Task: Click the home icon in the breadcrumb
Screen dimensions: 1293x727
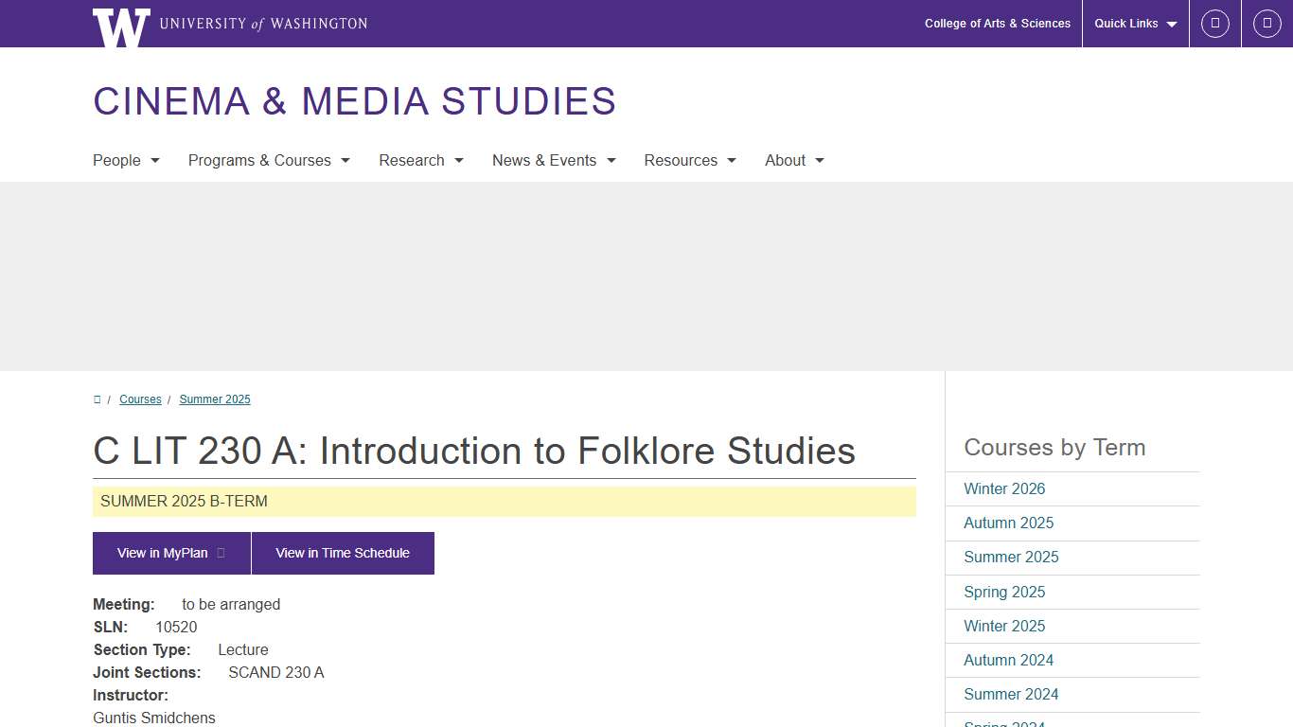Action: (97, 399)
